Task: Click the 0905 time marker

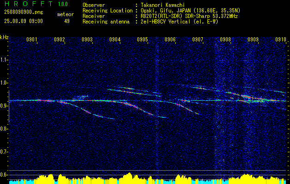Action: tap(142, 40)
